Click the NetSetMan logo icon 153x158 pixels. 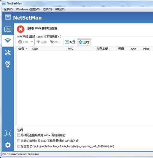pyautogui.click(x=8, y=17)
